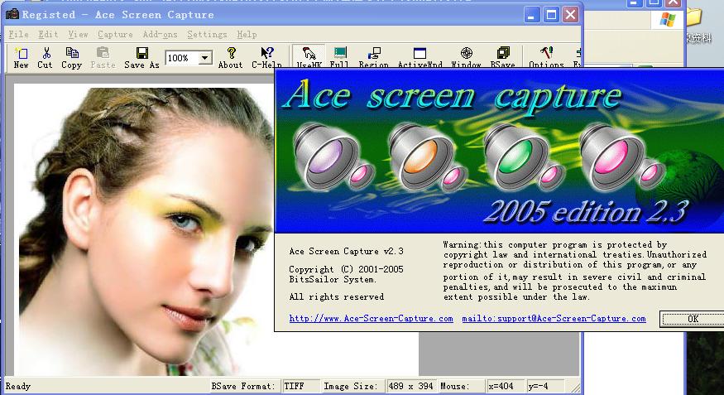Open the Edit menu
This screenshot has height=395, width=724.
click(x=48, y=34)
